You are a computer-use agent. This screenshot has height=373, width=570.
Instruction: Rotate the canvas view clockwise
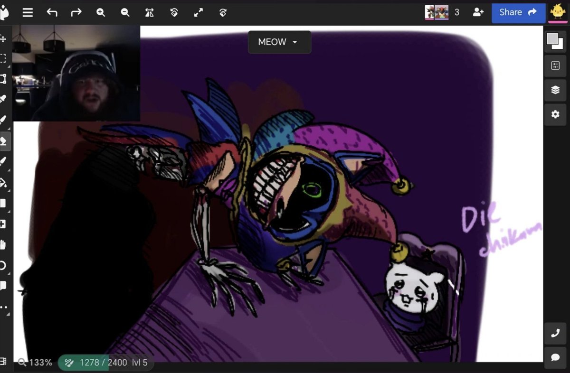pos(223,13)
